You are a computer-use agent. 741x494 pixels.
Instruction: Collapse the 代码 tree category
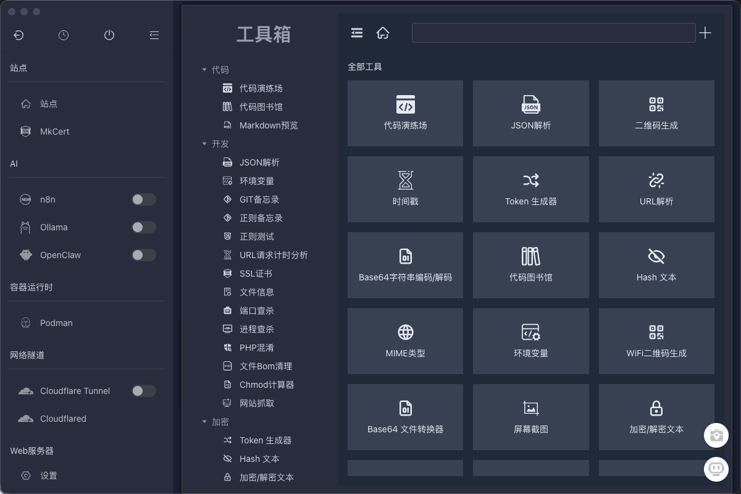click(x=204, y=70)
